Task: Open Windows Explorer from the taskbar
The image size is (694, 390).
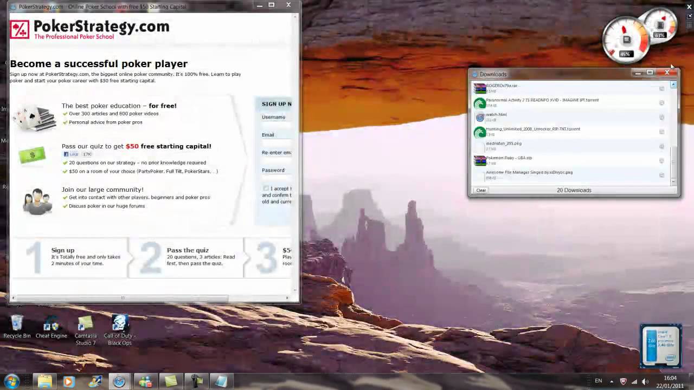Action: click(x=44, y=381)
